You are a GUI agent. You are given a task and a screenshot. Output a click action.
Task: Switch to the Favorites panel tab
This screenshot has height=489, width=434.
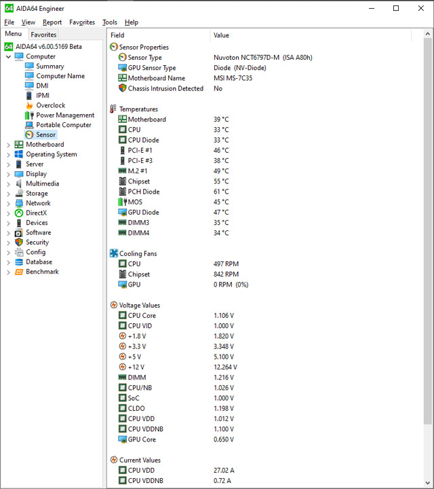(43, 35)
